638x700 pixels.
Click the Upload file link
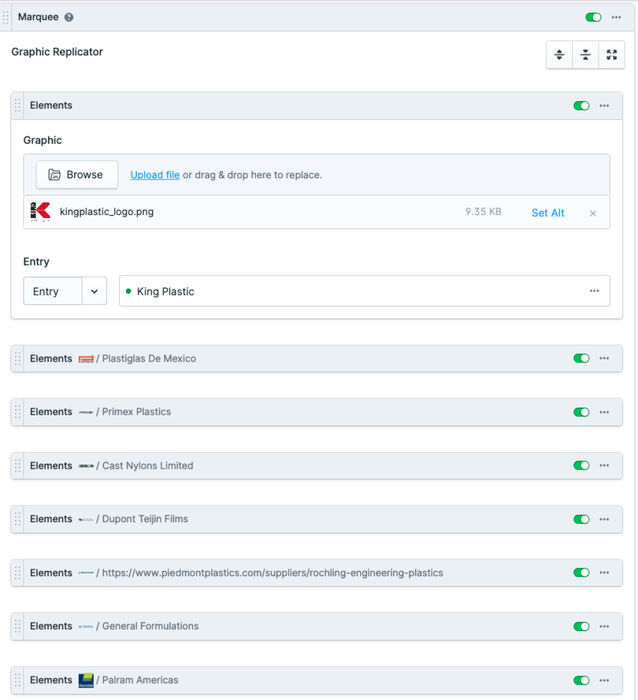155,175
